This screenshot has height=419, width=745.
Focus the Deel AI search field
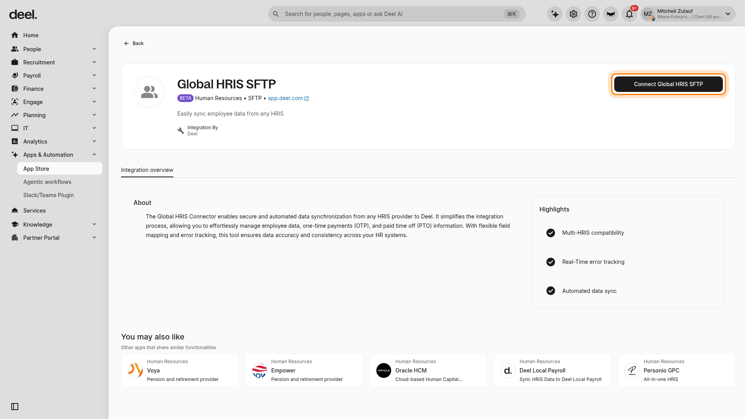point(397,14)
